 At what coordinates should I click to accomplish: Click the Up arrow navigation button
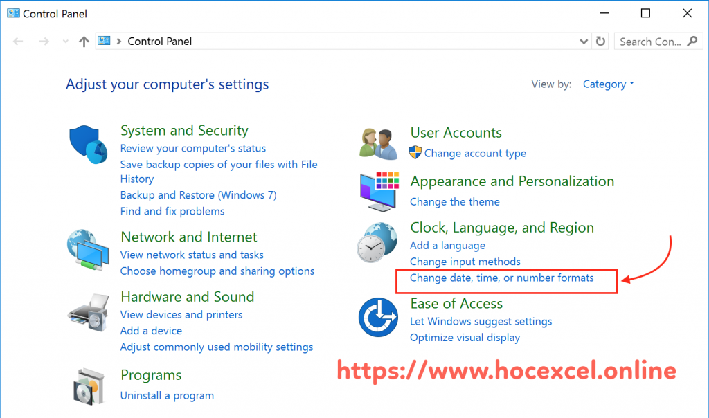(x=84, y=42)
